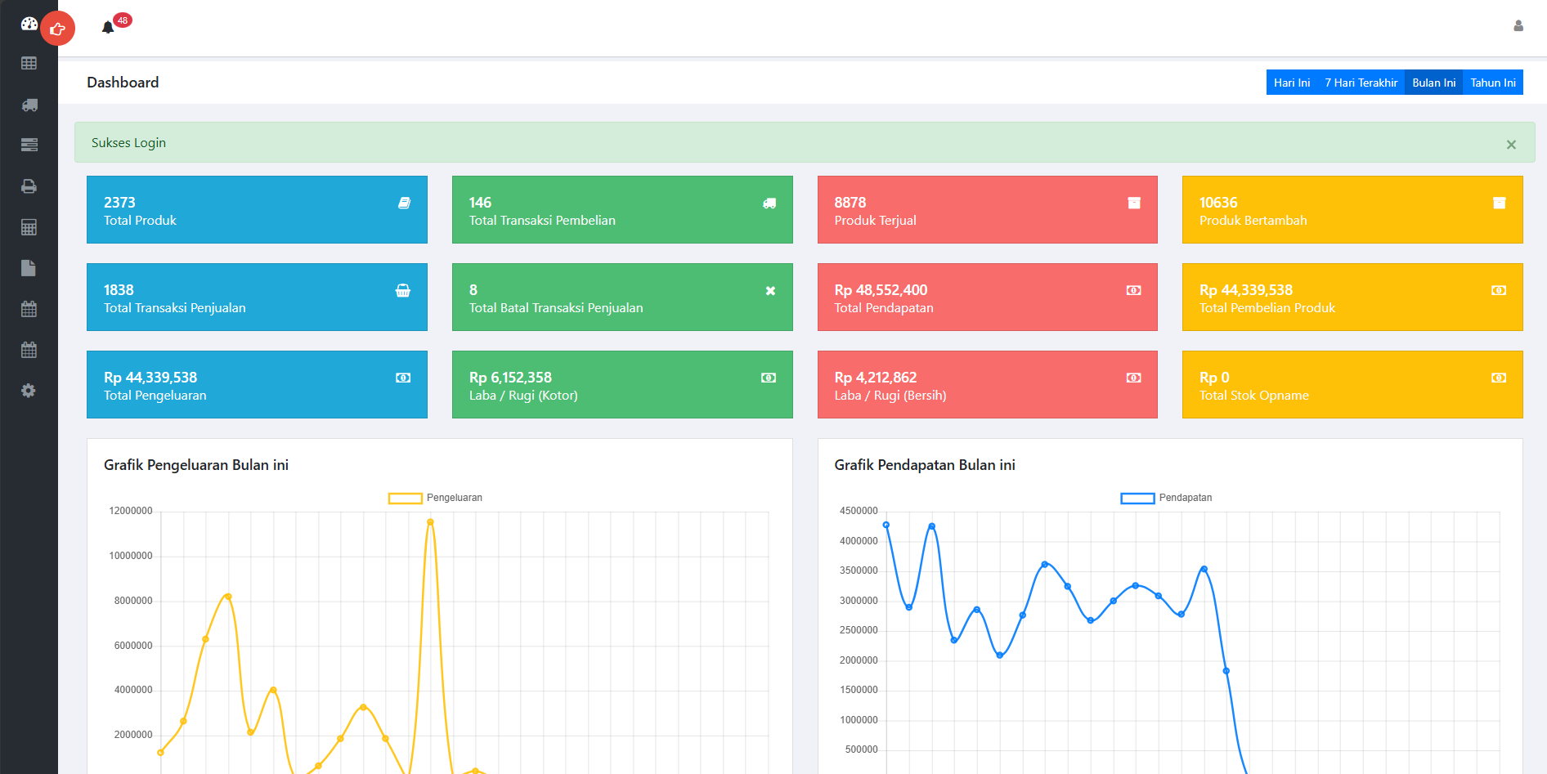This screenshot has width=1547, height=774.
Task: Click the "Sukses Login" message text
Action: point(128,143)
